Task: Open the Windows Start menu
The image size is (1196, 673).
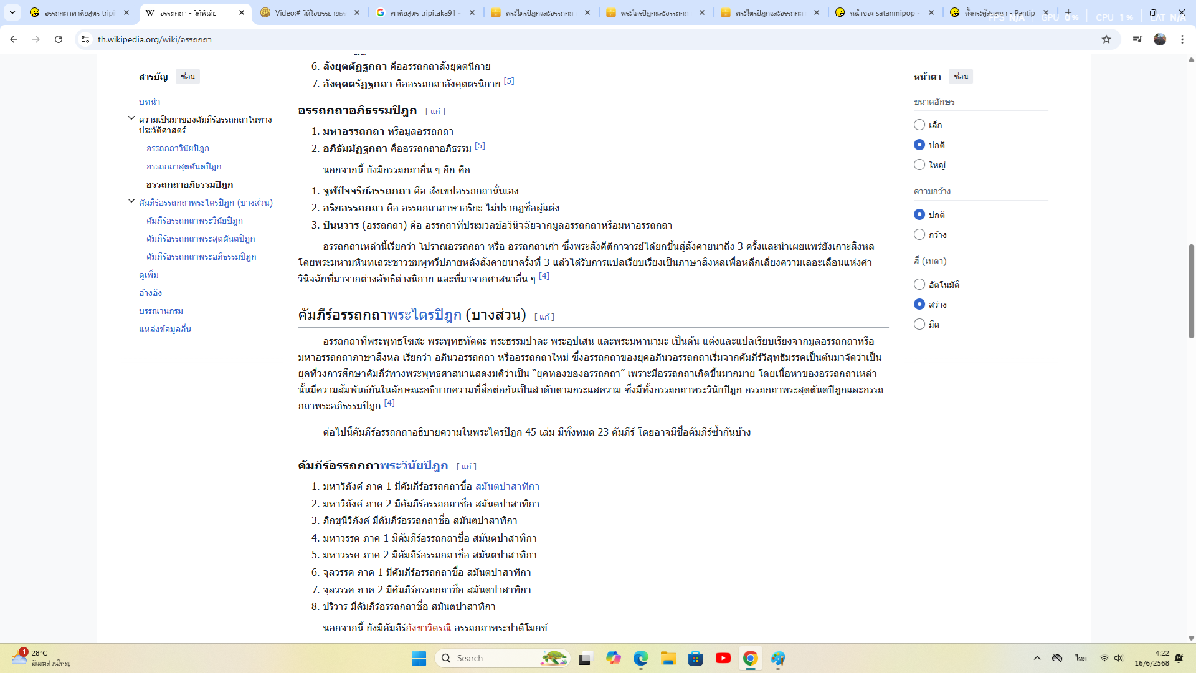Action: [419, 658]
